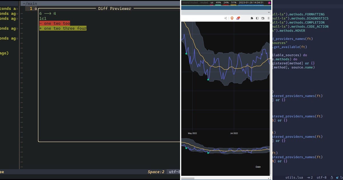
Task: Click the utf-8 encoding indicator
Action: click(322, 177)
